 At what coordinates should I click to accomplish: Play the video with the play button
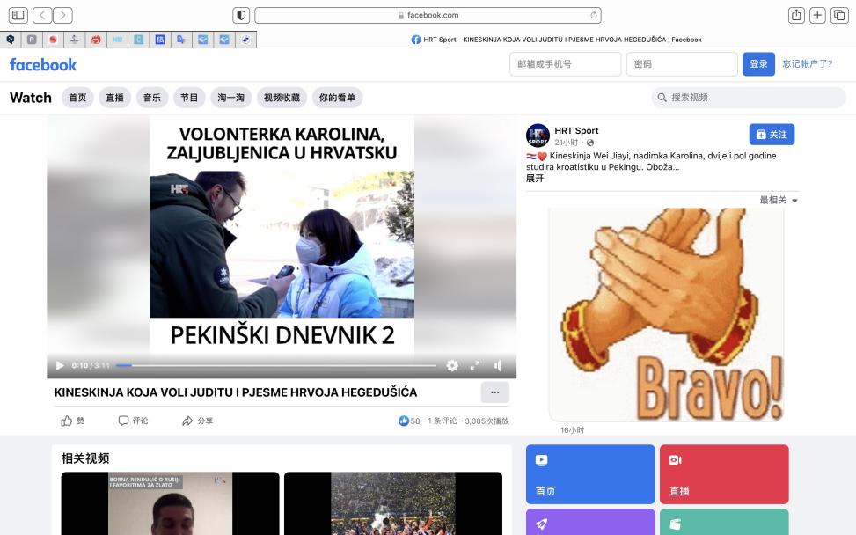(x=60, y=365)
